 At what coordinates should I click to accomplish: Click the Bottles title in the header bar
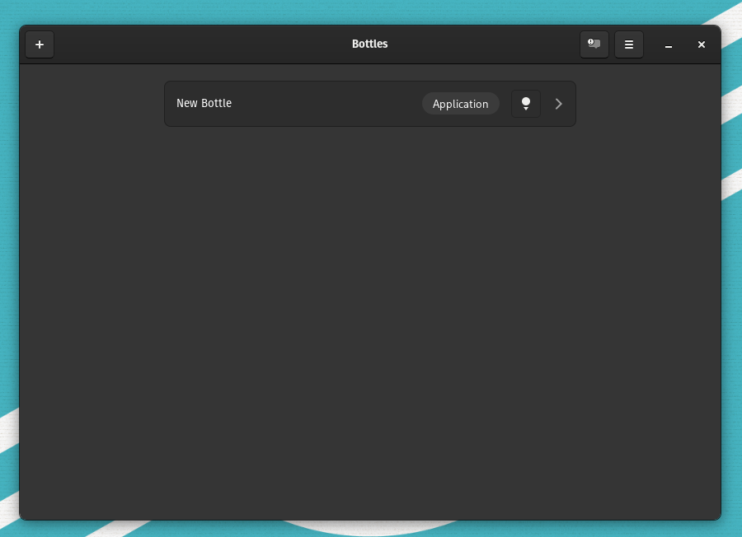tap(369, 44)
